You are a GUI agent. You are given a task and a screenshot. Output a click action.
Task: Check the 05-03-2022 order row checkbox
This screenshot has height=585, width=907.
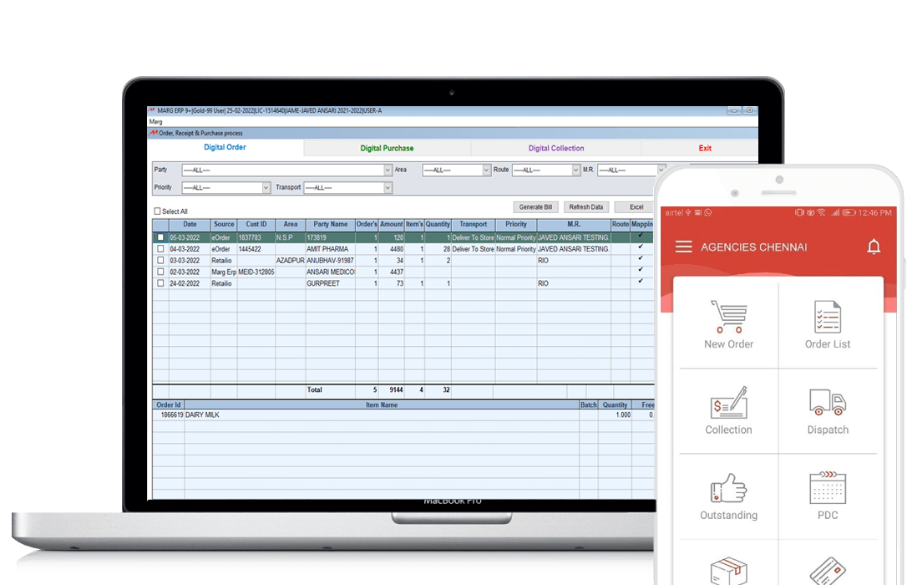pos(160,237)
